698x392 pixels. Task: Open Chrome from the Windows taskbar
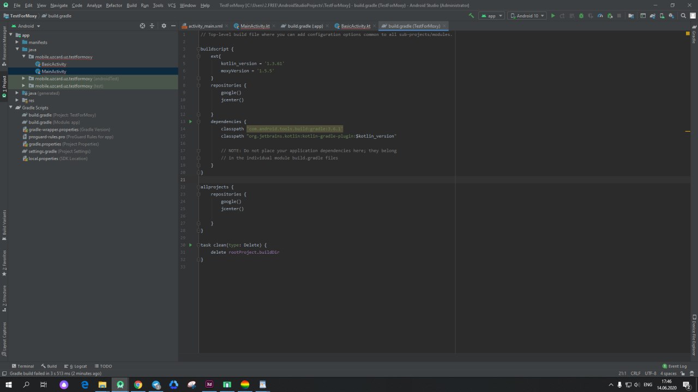138,384
